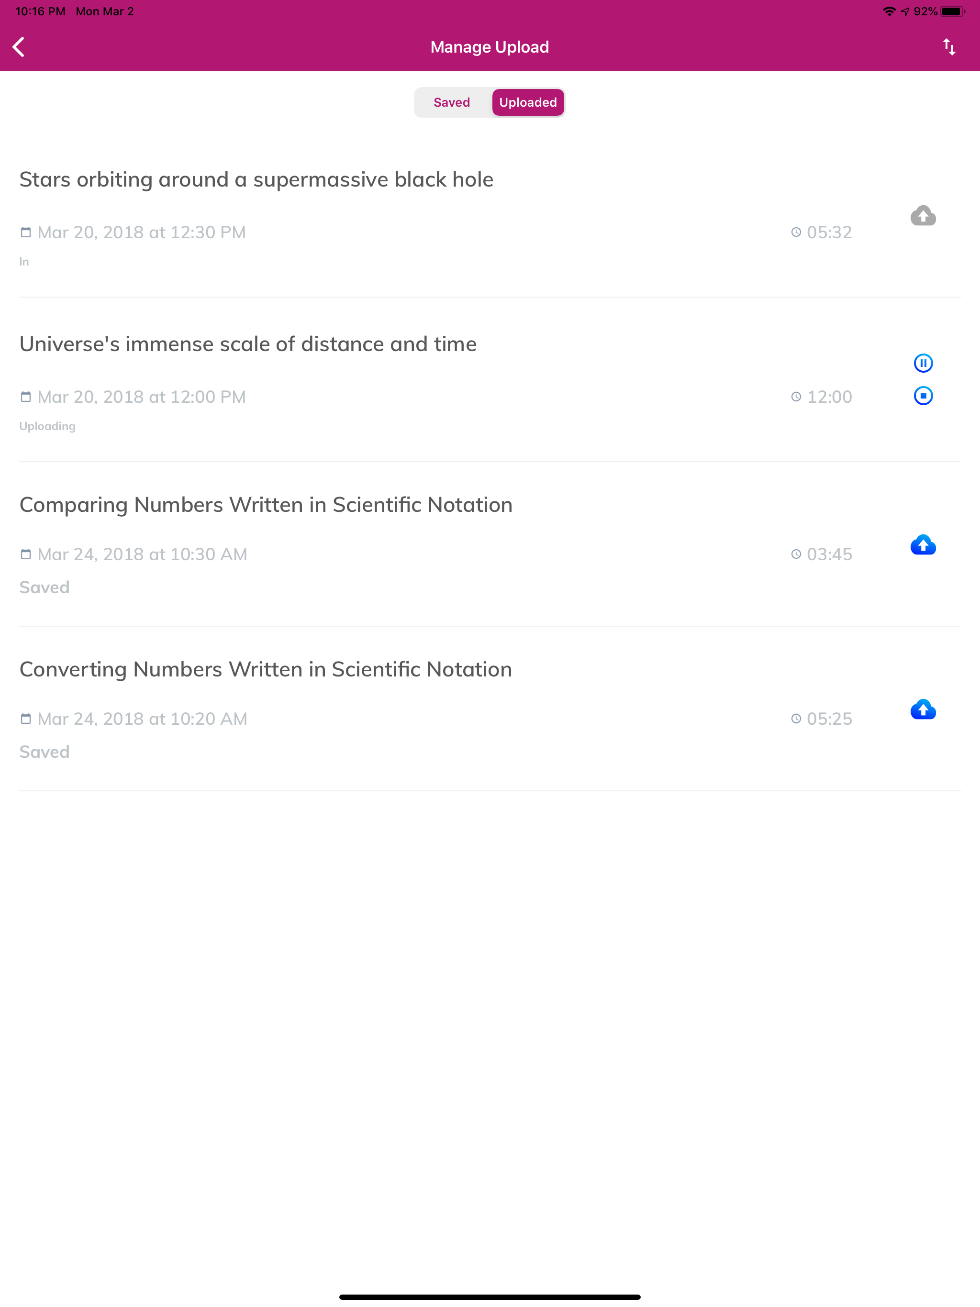Tap the Saved status under Converting Numbers
The width and height of the screenshot is (980, 1307).
point(45,752)
